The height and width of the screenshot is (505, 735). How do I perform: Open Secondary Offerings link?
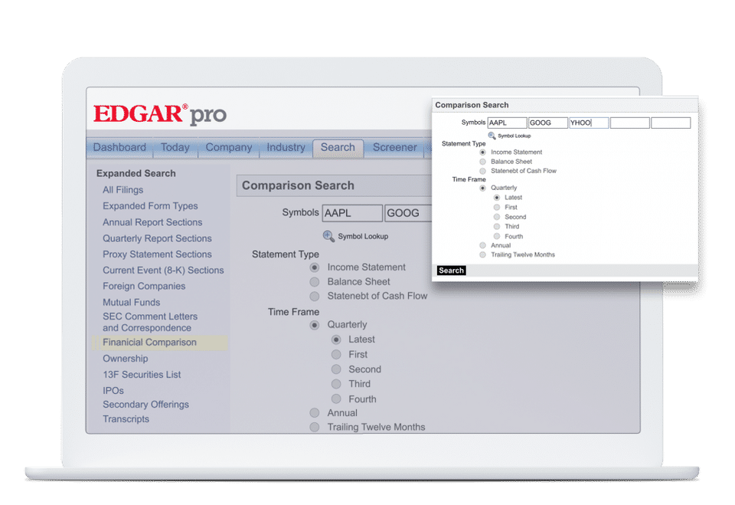[x=145, y=405]
